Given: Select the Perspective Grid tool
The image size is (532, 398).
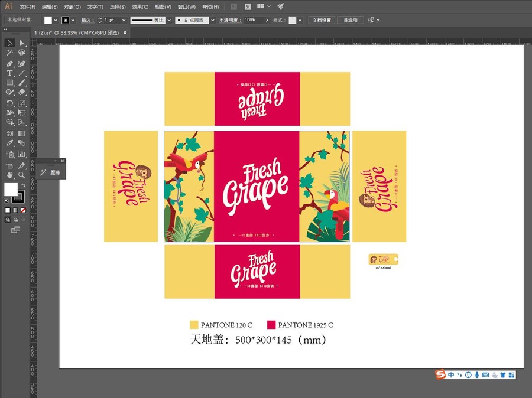Looking at the screenshot, I should 22,122.
